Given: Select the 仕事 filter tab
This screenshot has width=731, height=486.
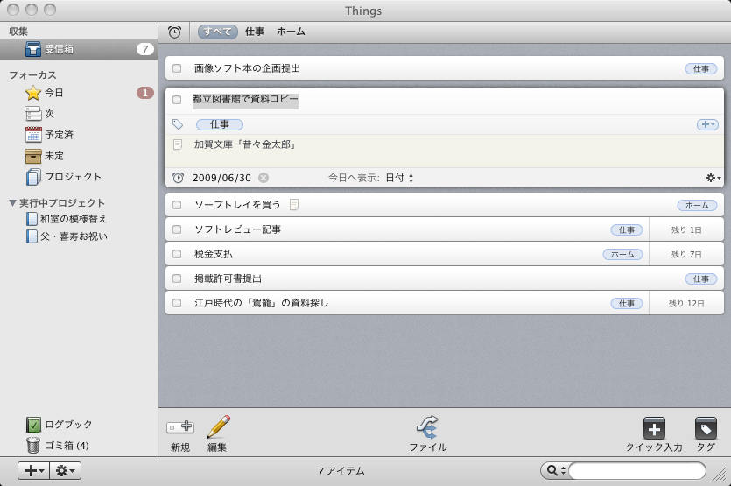Looking at the screenshot, I should [x=255, y=32].
